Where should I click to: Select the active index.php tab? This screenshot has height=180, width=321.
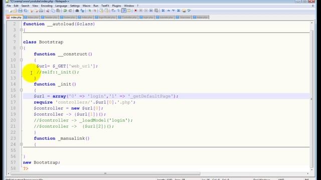pos(15,17)
